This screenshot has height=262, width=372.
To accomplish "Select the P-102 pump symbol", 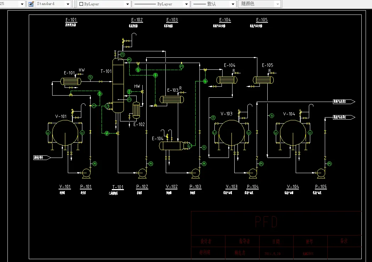I will [x=142, y=173].
